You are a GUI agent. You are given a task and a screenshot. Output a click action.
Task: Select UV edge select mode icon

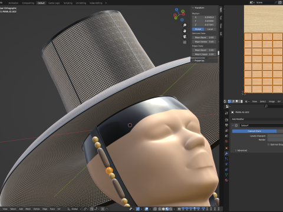coord(233,101)
